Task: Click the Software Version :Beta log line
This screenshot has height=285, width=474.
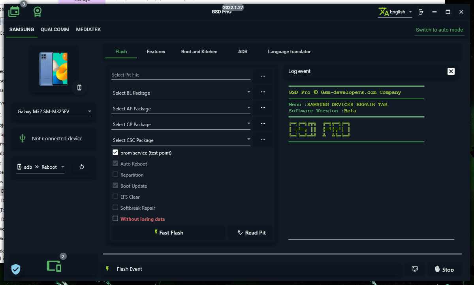Action: tap(322, 111)
